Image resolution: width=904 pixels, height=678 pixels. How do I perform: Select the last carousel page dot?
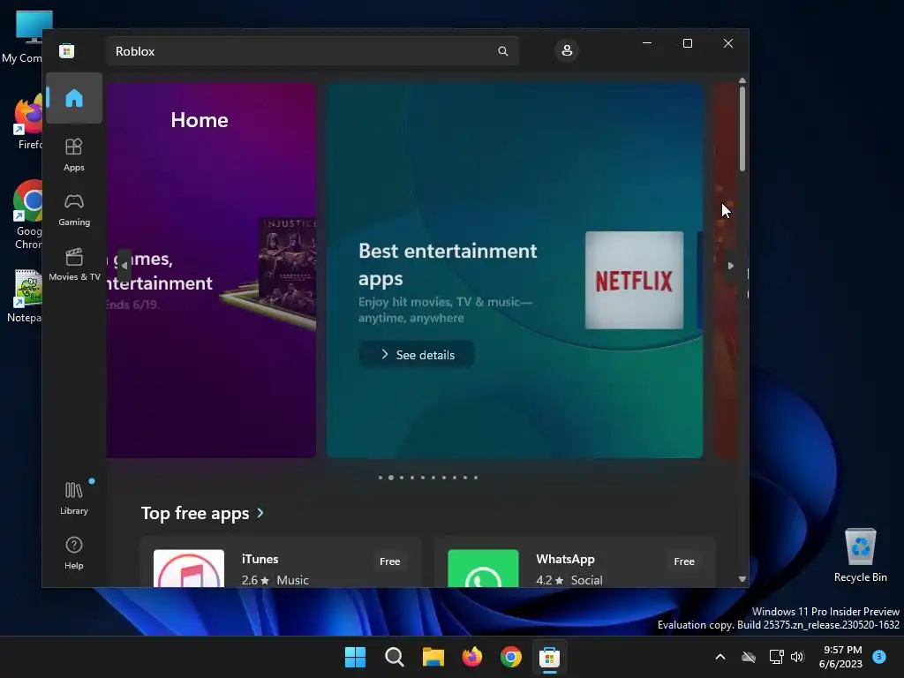click(x=476, y=478)
